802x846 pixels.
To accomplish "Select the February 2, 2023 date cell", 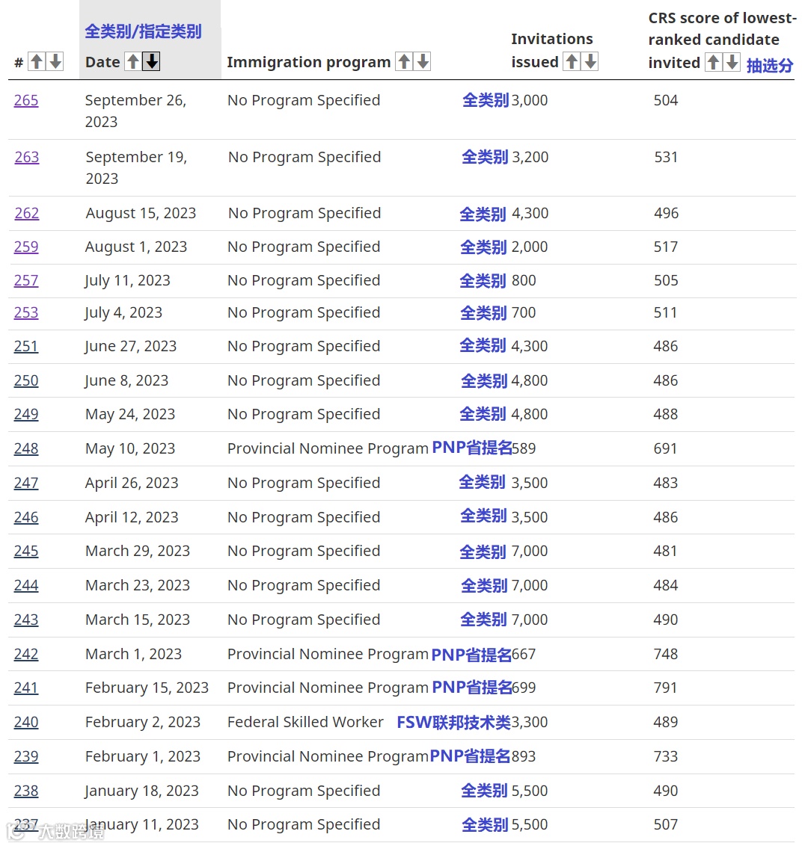I will coord(143,722).
